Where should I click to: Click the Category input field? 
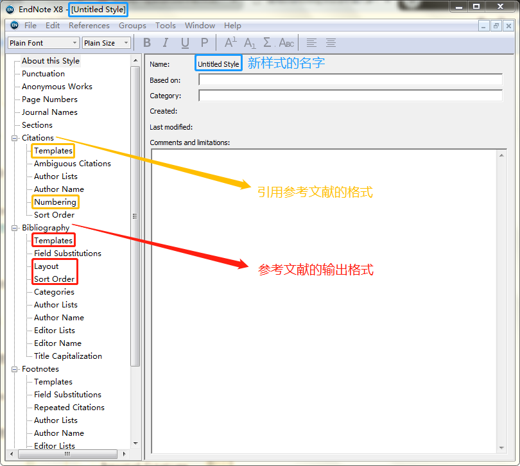[351, 96]
